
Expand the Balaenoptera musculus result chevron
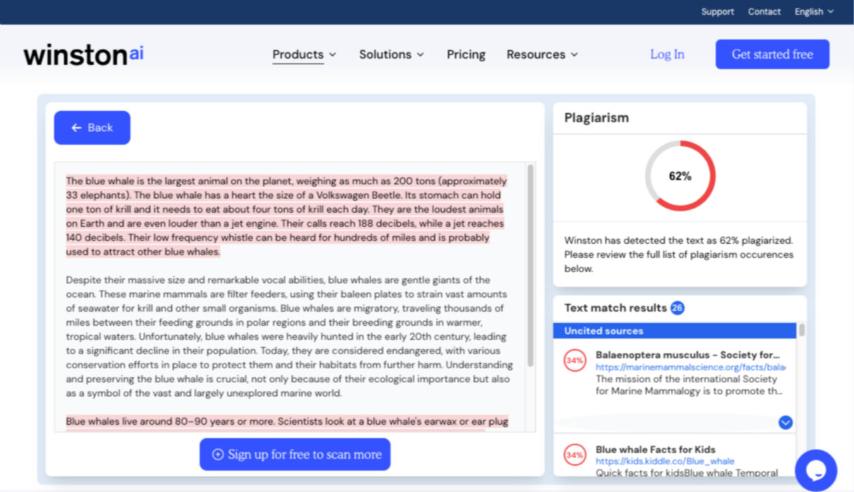click(785, 423)
